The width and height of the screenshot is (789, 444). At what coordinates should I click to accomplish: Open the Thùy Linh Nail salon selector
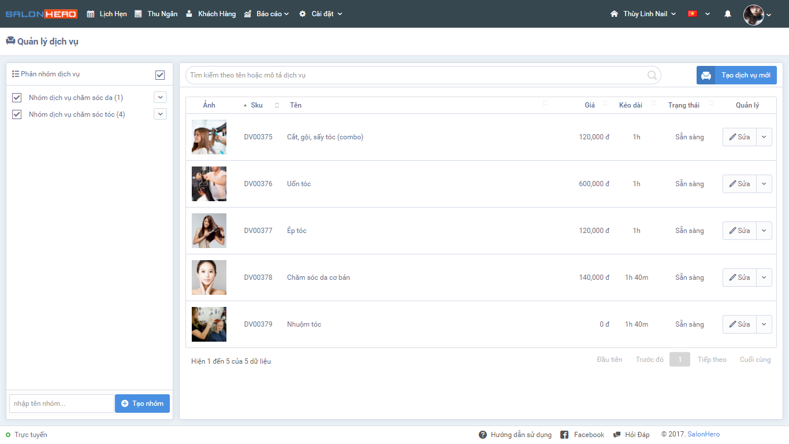tap(643, 14)
